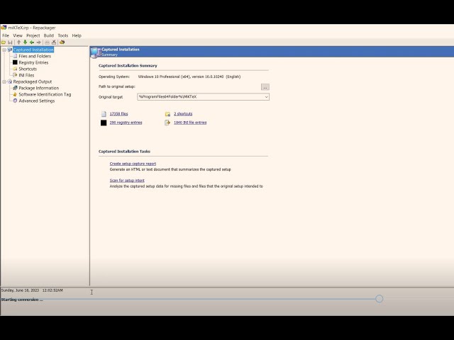Collapse the Repackaged Output tree node
Screen dimensions: 454x340
4,82
